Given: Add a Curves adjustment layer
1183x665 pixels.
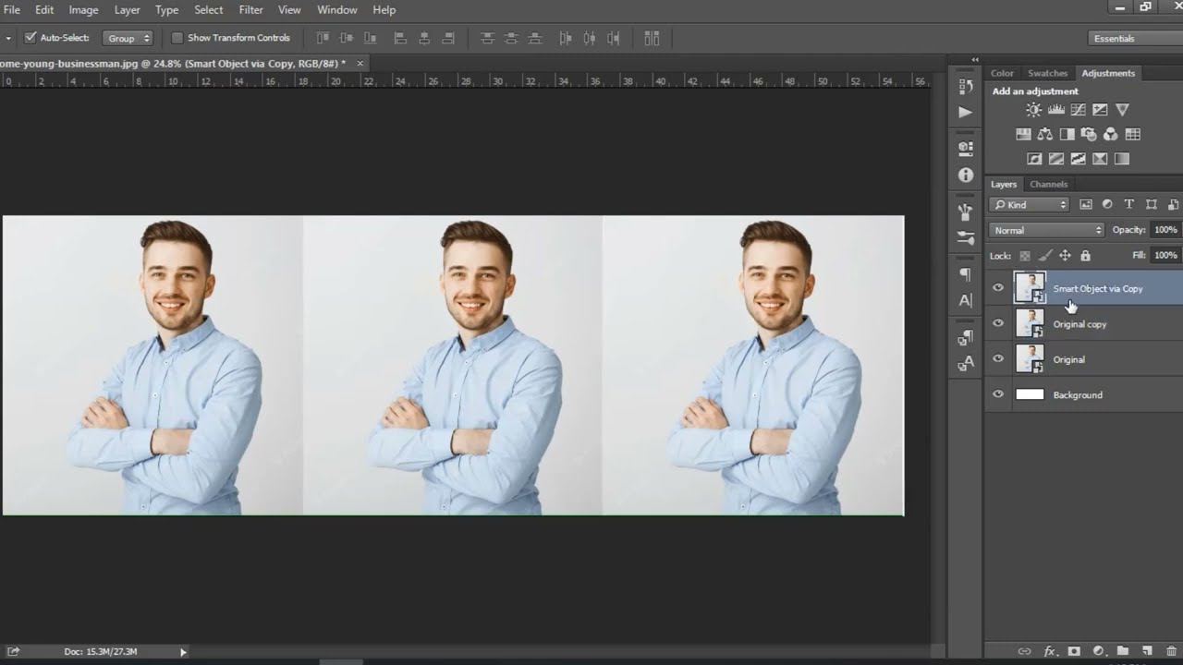Looking at the screenshot, I should [1078, 110].
